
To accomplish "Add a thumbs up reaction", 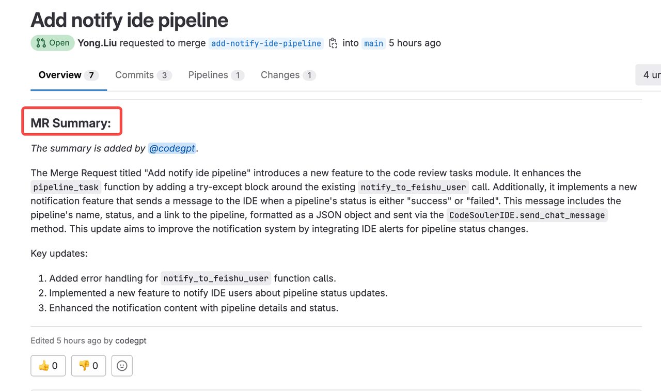I will pos(48,366).
